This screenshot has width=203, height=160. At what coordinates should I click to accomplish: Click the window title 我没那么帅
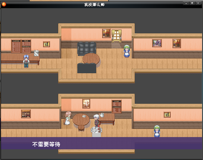coord(94,5)
